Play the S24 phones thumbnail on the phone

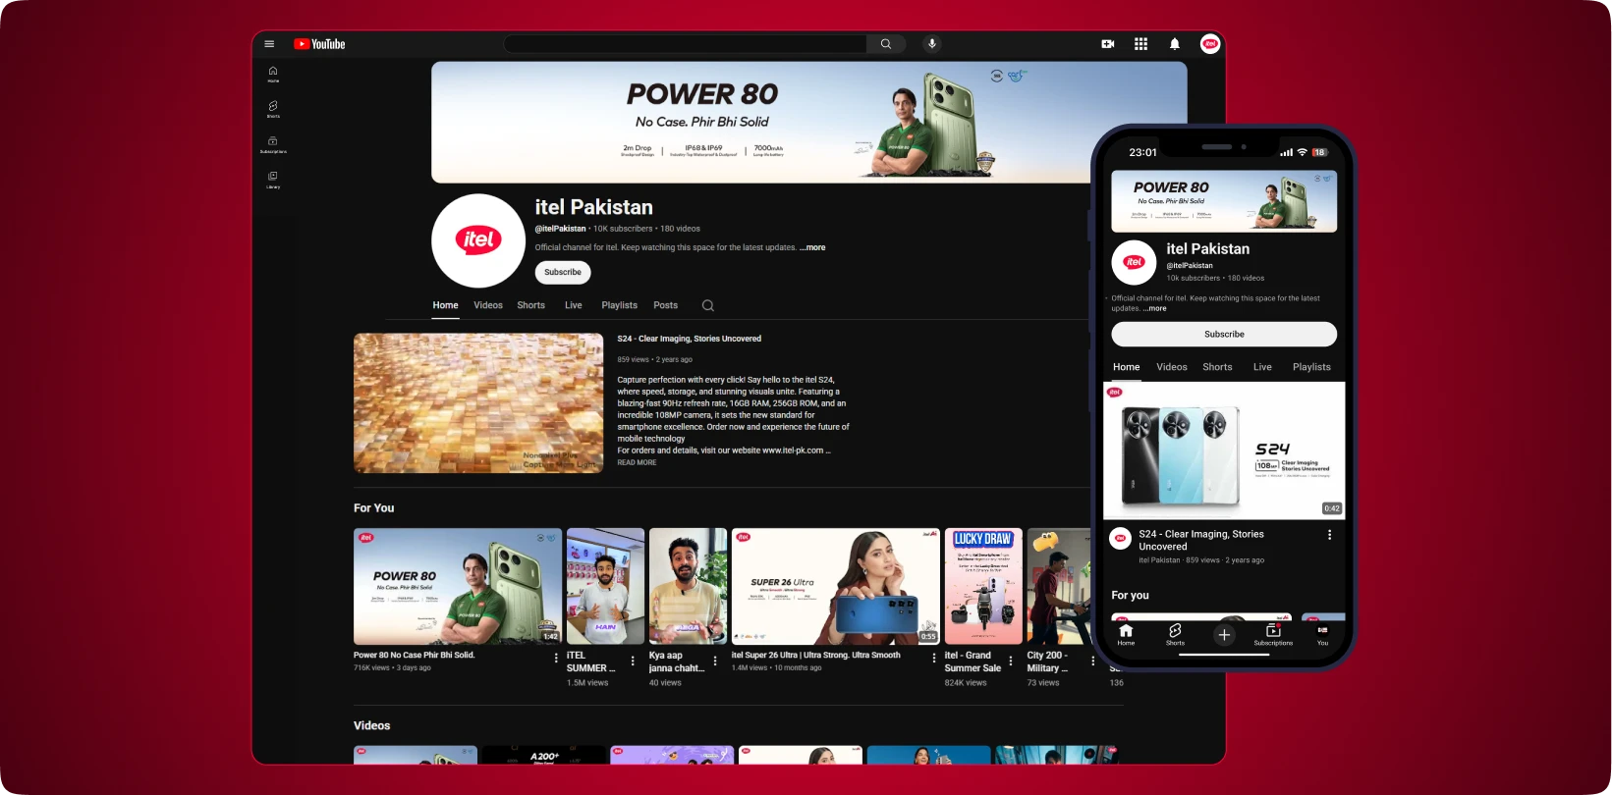pyautogui.click(x=1224, y=450)
